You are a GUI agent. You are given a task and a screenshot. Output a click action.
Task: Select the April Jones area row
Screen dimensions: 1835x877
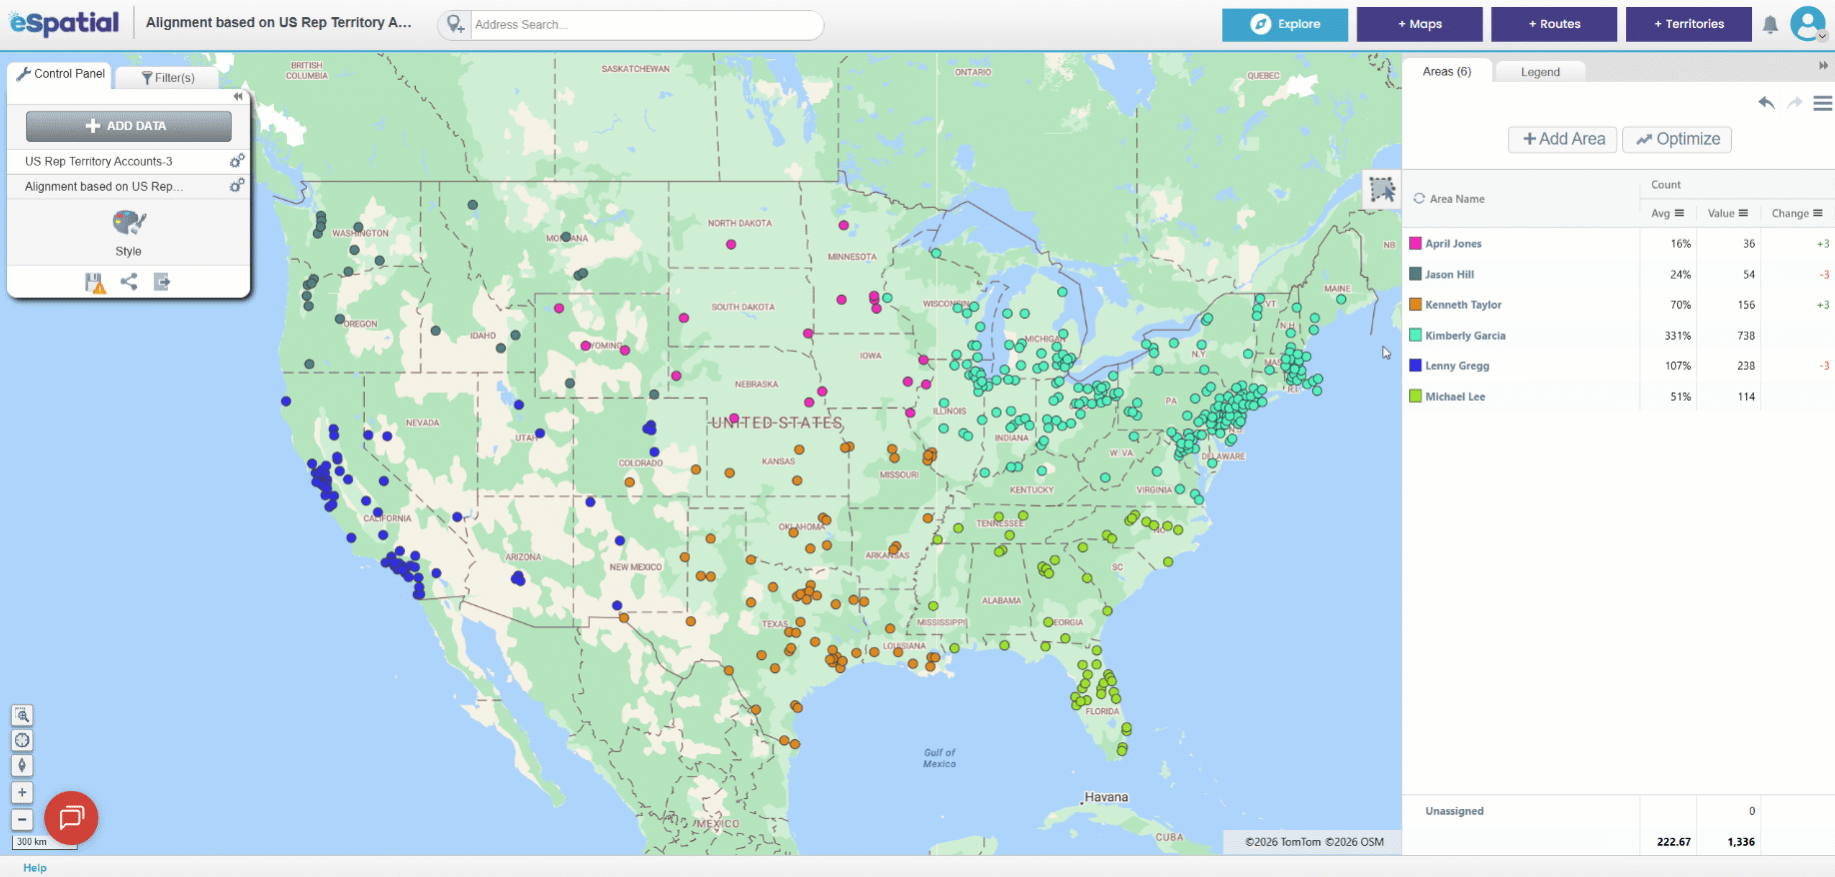click(x=1618, y=244)
